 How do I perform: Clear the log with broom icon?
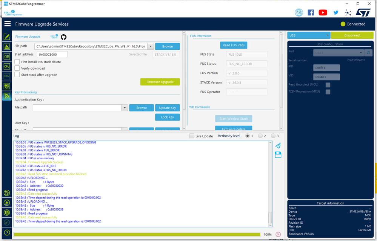point(278,145)
